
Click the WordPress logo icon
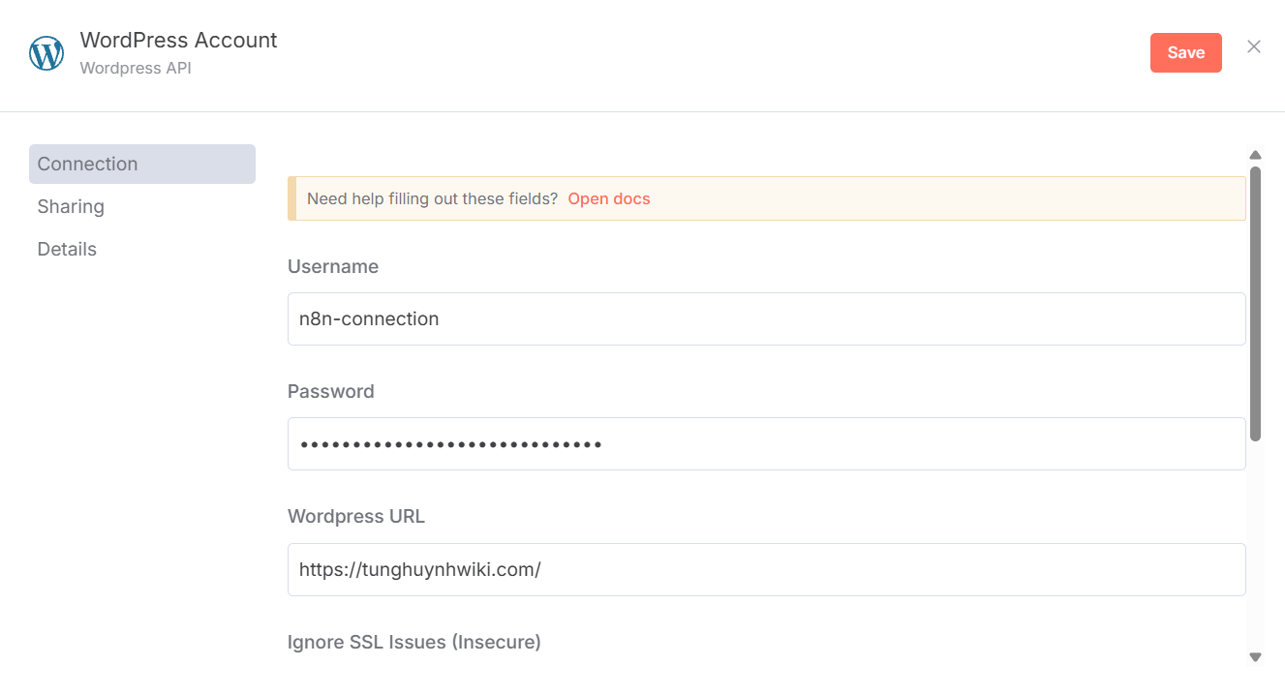pos(46,53)
